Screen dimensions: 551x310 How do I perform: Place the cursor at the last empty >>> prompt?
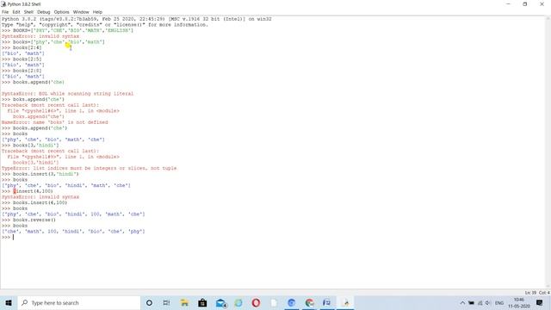[x=14, y=238]
